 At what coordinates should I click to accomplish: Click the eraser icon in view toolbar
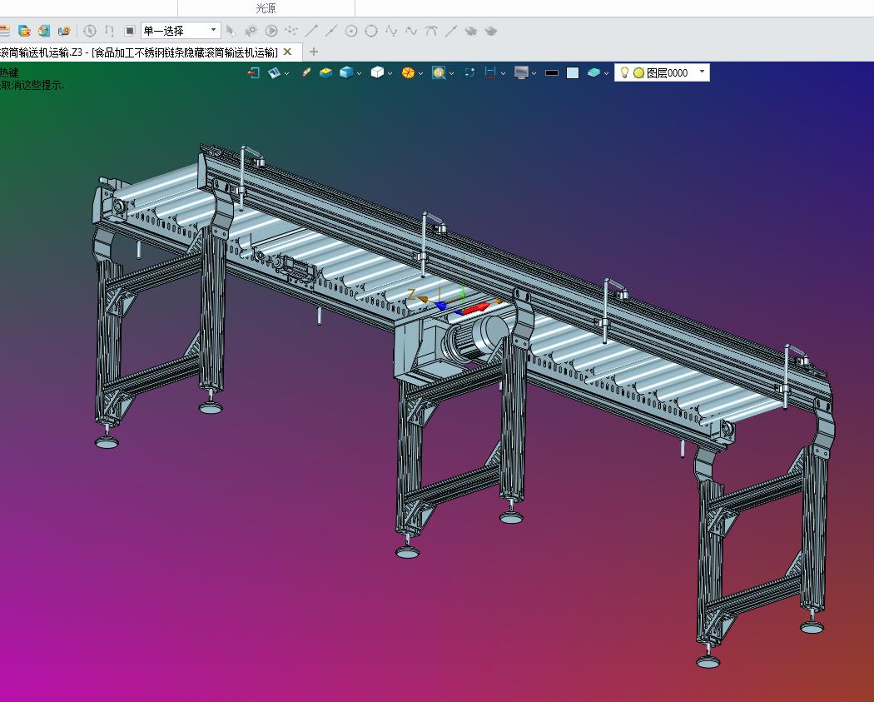(x=305, y=72)
